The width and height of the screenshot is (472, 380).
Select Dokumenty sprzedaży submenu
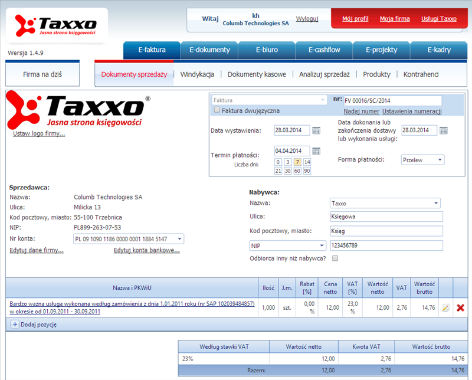(x=134, y=74)
